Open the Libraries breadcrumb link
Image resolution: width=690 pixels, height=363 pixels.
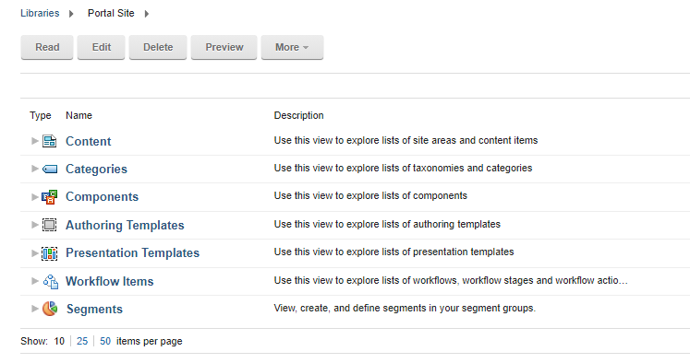[x=40, y=13]
